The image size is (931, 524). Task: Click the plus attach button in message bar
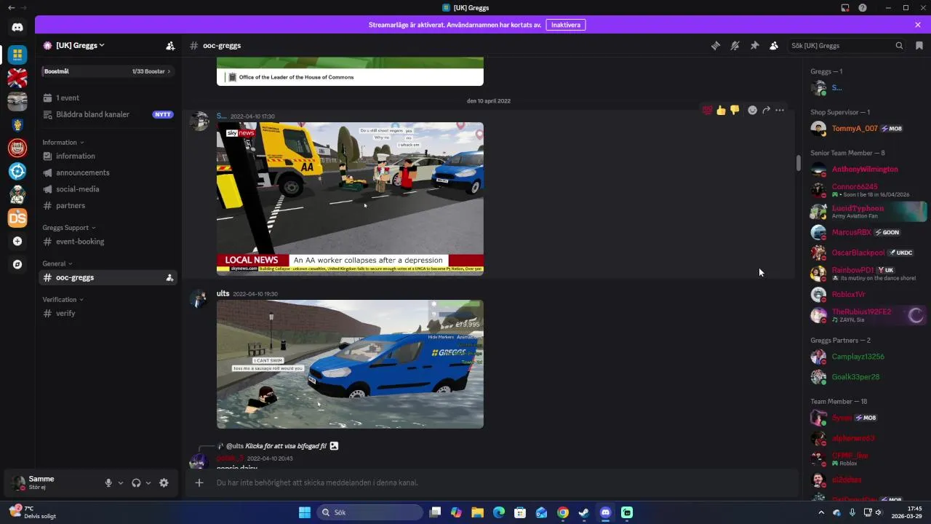199,483
